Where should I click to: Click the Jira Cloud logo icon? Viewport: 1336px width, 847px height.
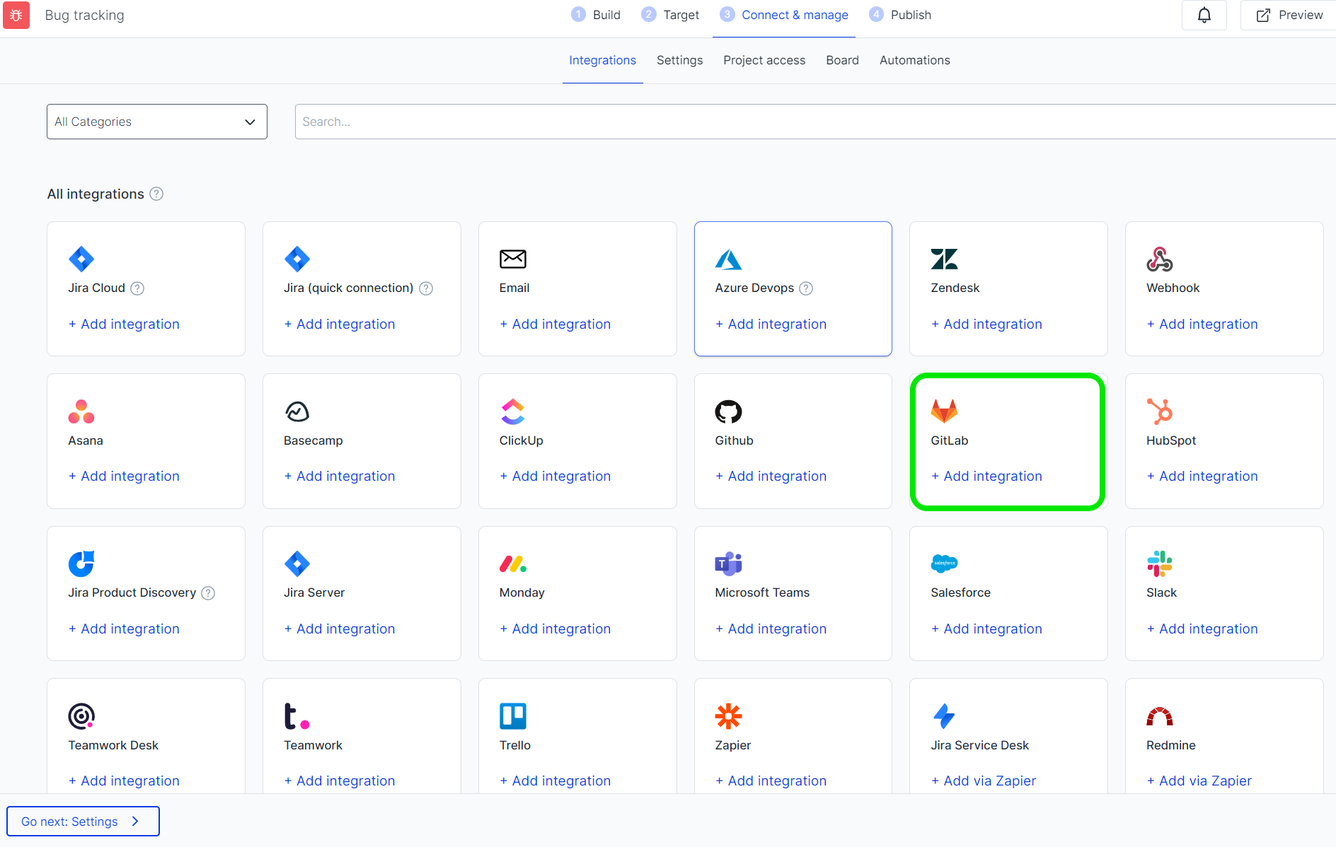tap(81, 259)
